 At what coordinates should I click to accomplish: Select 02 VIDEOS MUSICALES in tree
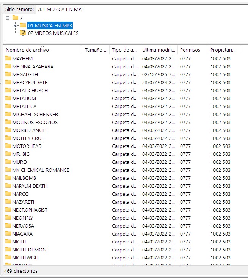(53, 33)
